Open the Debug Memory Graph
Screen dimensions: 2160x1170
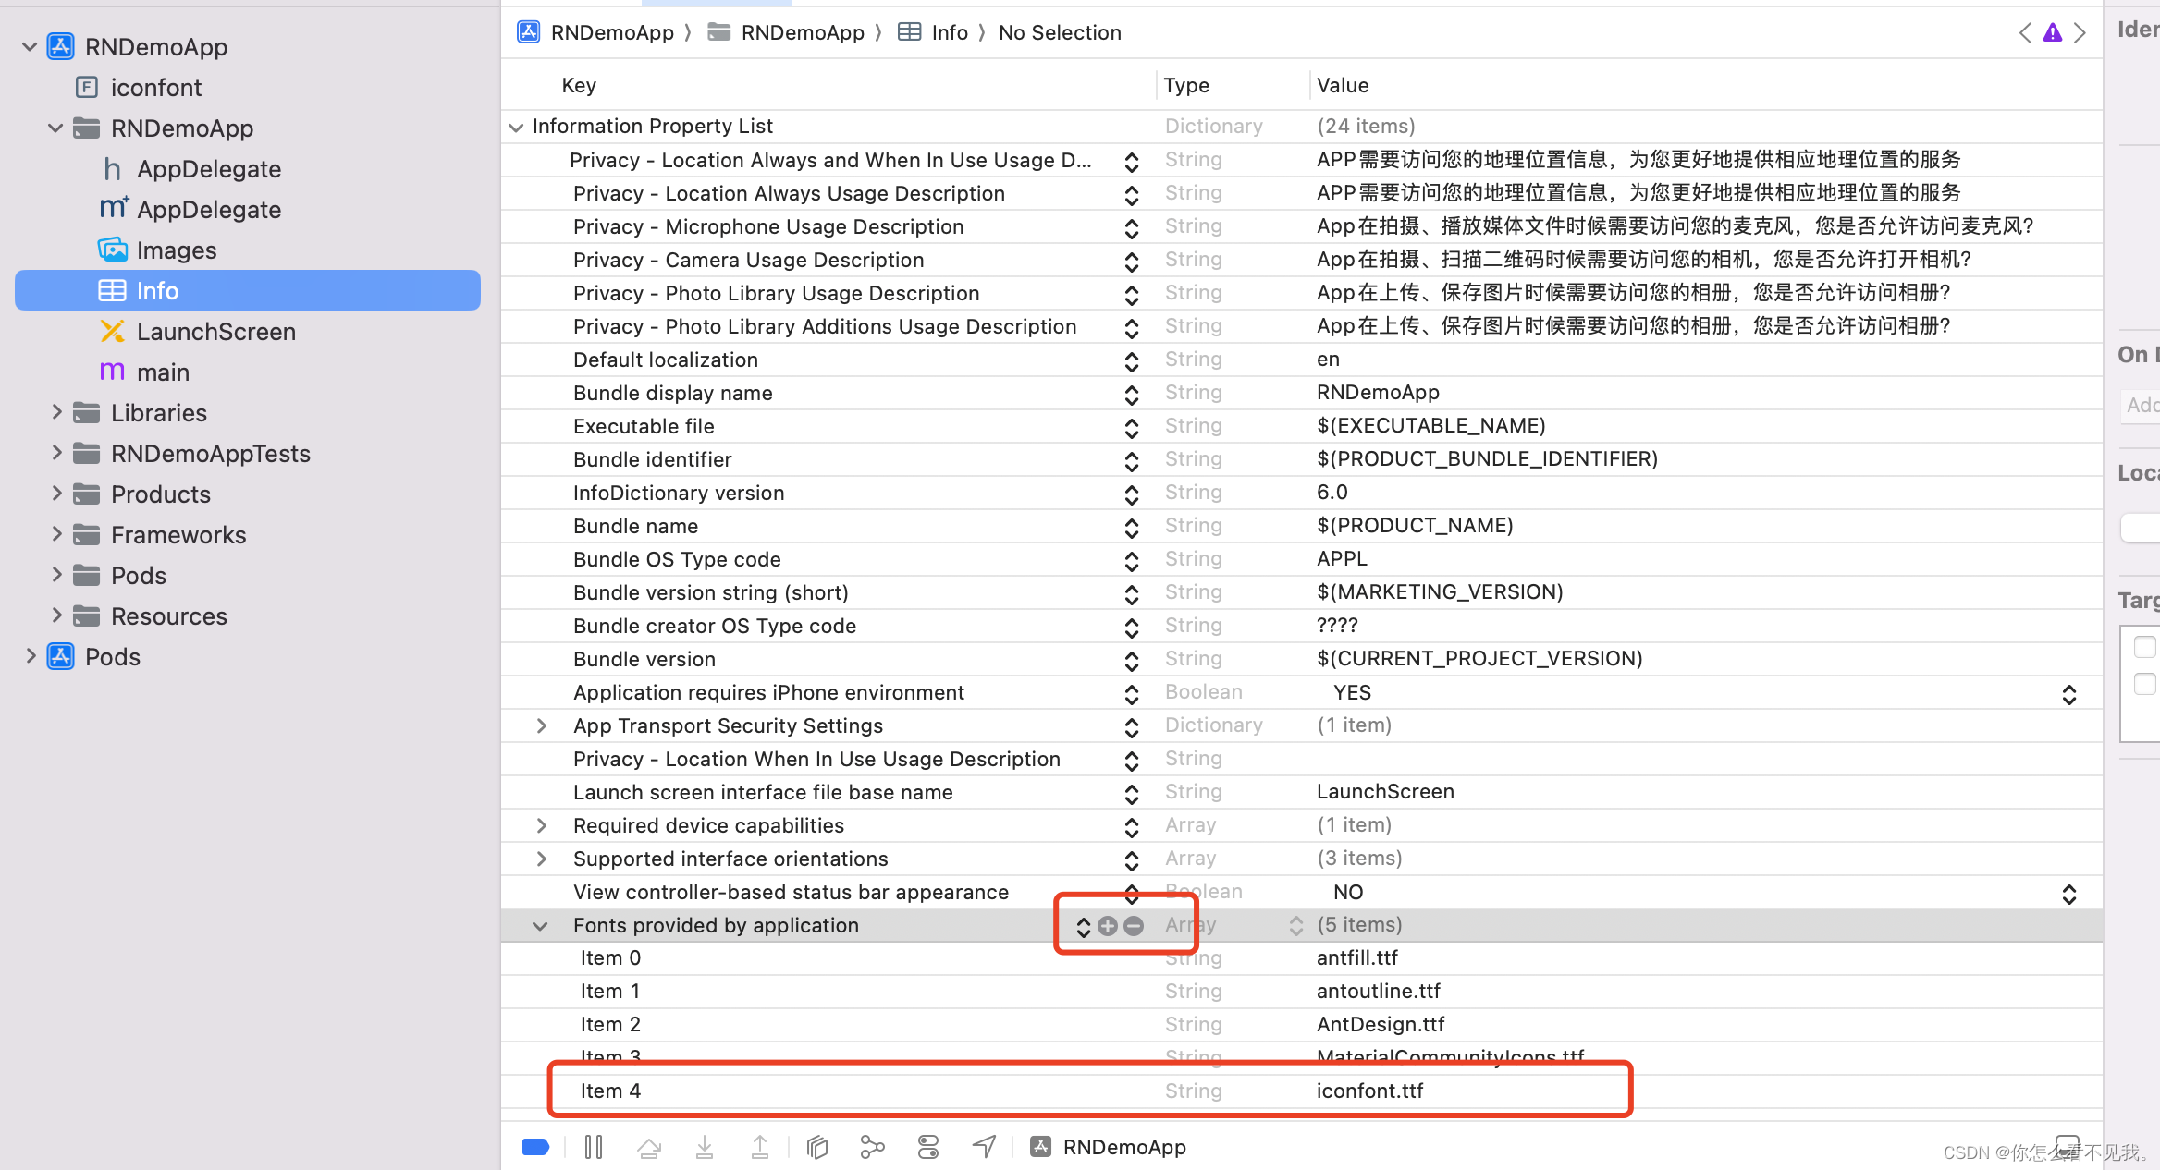(x=872, y=1147)
